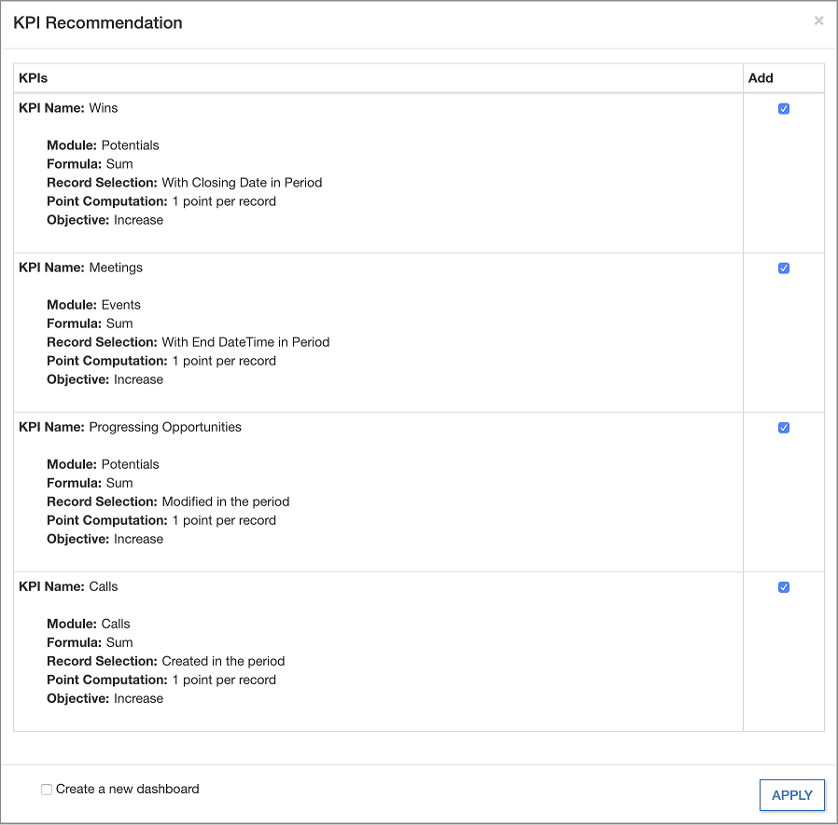
Task: Uncheck the Add checkbox for Wins KPI
Action: click(x=784, y=109)
